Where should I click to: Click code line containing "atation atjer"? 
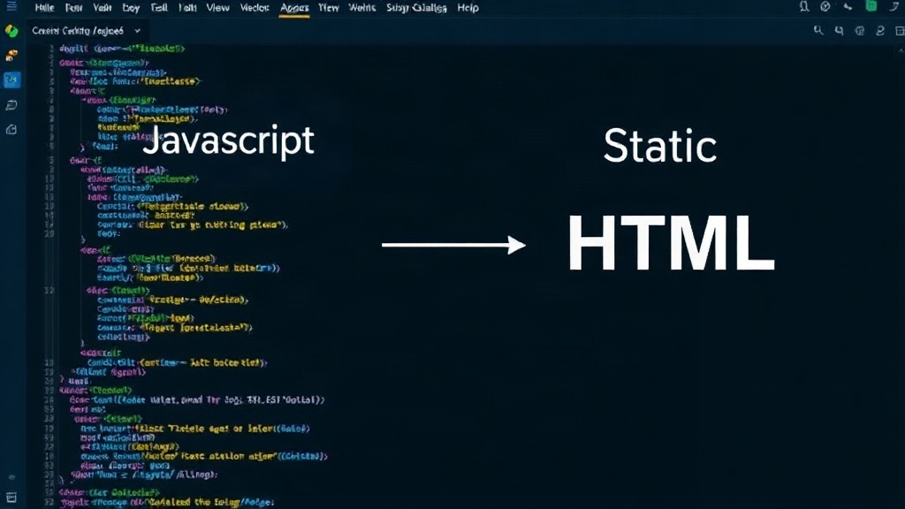pos(204,457)
